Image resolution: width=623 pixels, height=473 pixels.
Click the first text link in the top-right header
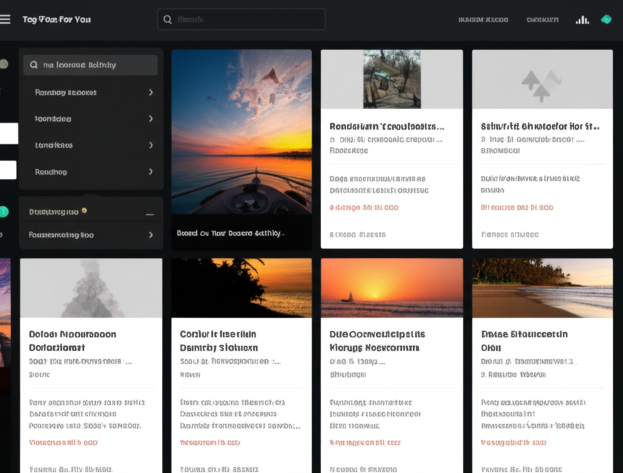pyautogui.click(x=483, y=19)
